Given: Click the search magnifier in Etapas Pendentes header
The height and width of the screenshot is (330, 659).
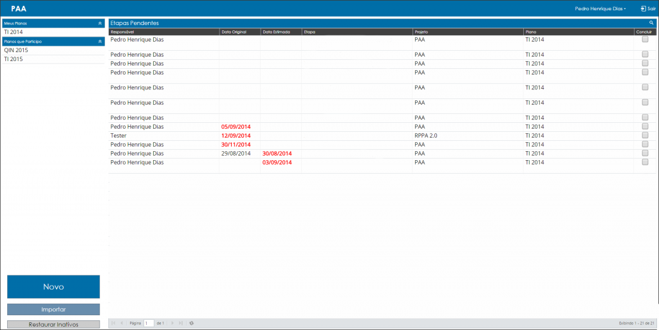Looking at the screenshot, I should point(651,23).
